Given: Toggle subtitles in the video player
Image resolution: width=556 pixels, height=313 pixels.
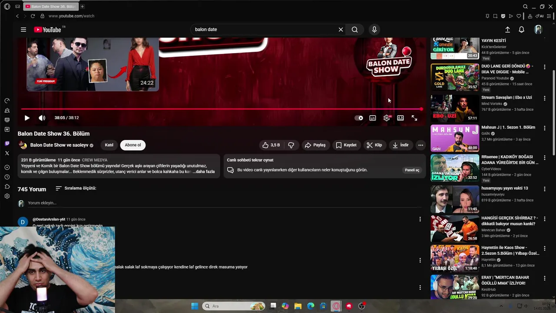Looking at the screenshot, I should 373,118.
